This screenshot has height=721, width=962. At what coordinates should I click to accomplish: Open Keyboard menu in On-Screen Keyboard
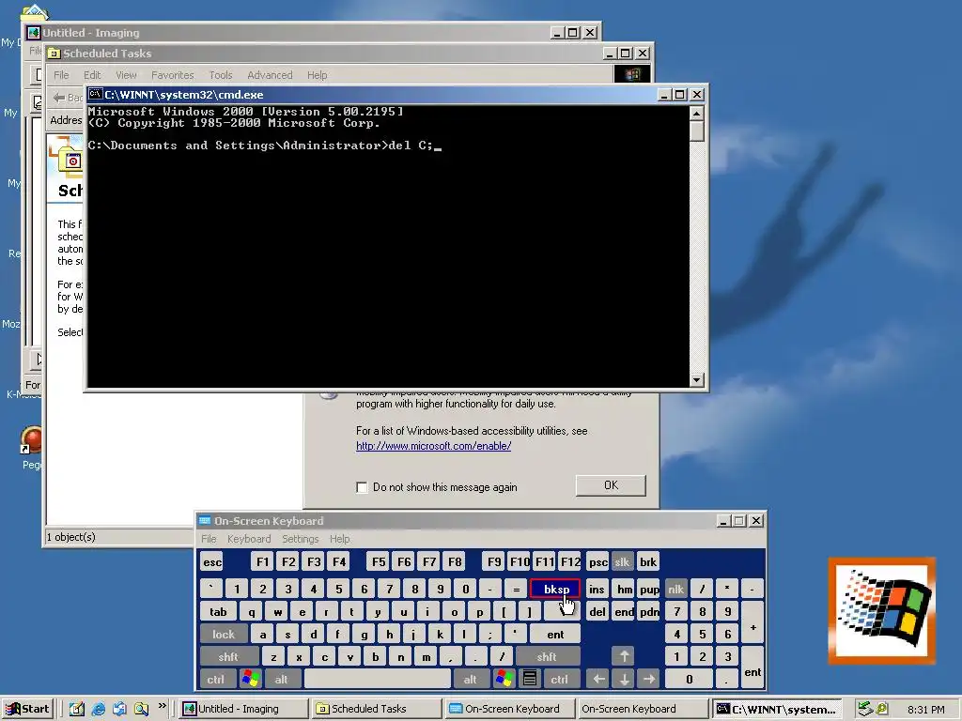248,539
